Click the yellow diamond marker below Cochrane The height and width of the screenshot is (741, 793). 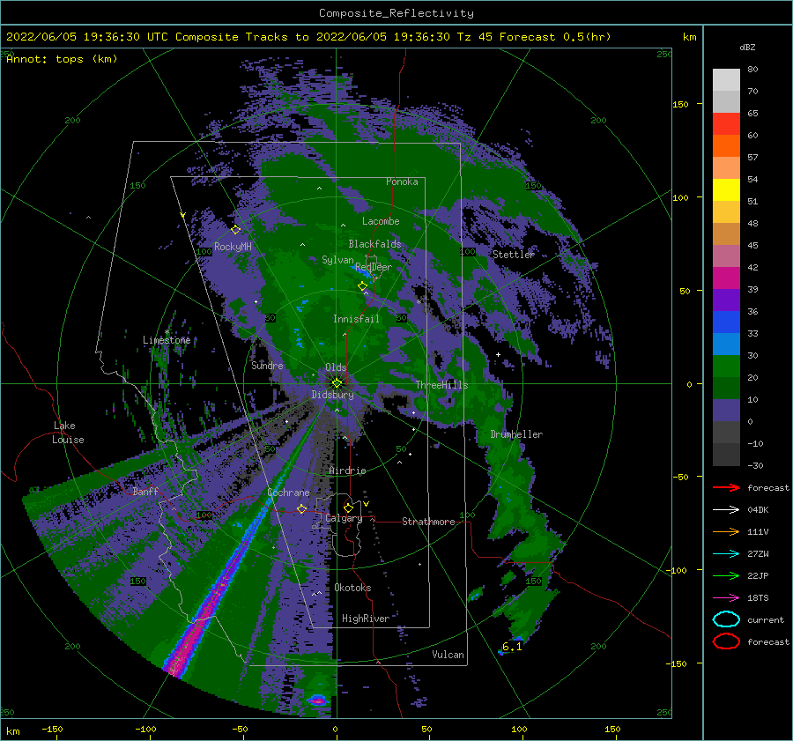[x=301, y=508]
